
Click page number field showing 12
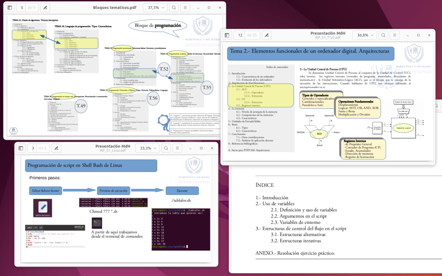(x=240, y=35)
